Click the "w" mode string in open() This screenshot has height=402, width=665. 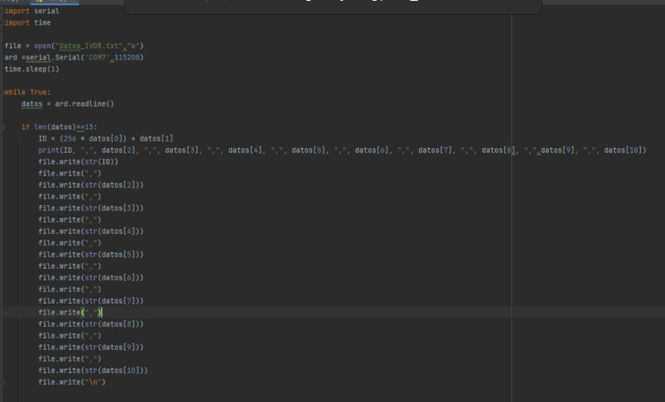133,45
